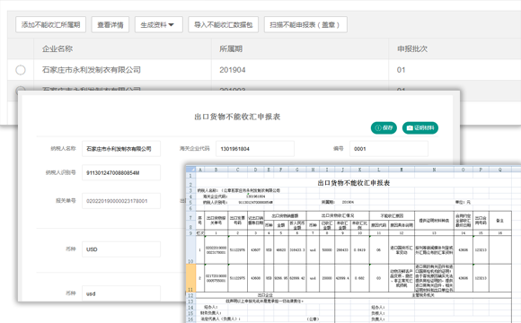Click 扫描不能申报表（盖章）button
This screenshot has width=521, height=323.
coord(305,24)
